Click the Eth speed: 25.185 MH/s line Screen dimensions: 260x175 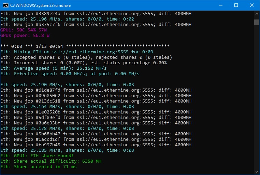pyautogui.click(x=67, y=150)
